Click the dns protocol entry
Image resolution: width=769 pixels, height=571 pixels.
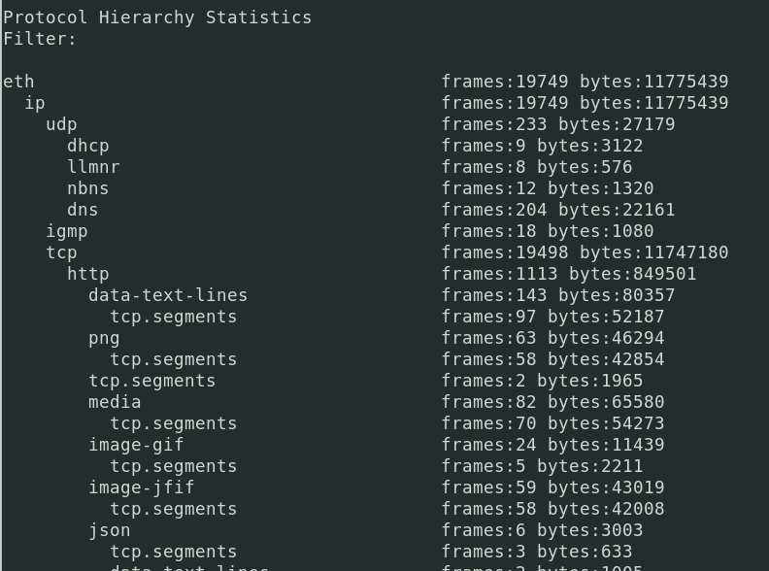(83, 210)
